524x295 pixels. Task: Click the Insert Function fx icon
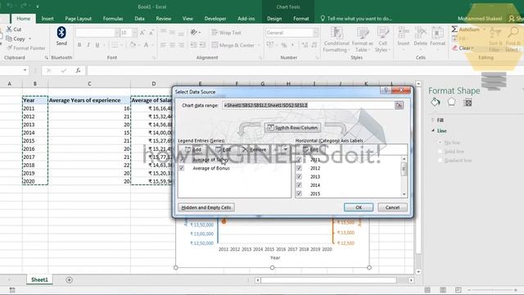78,70
